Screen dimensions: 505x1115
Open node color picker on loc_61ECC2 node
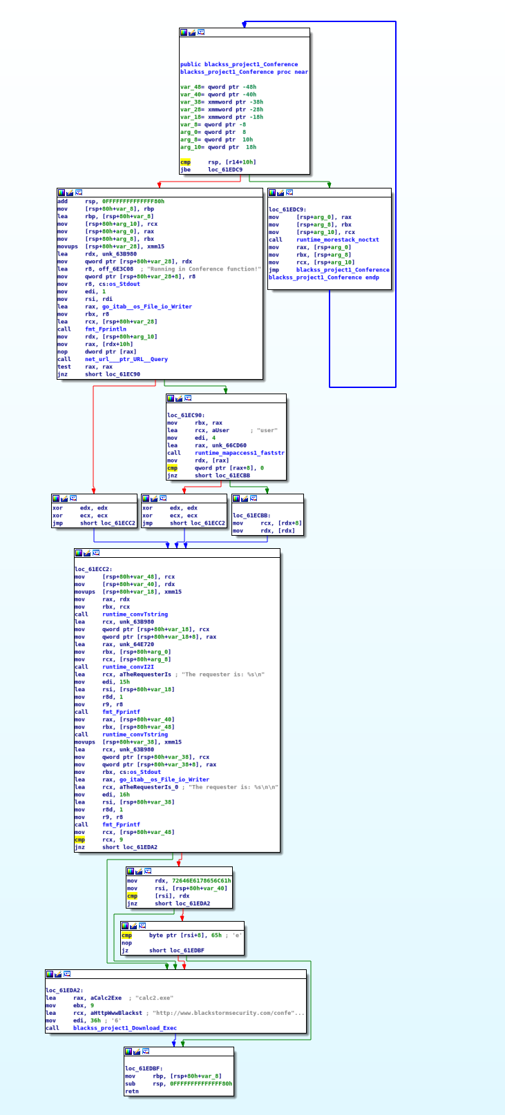[x=79, y=553]
